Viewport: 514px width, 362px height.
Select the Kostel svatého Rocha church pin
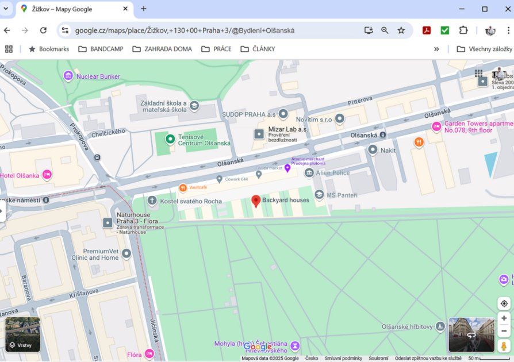coord(152,201)
